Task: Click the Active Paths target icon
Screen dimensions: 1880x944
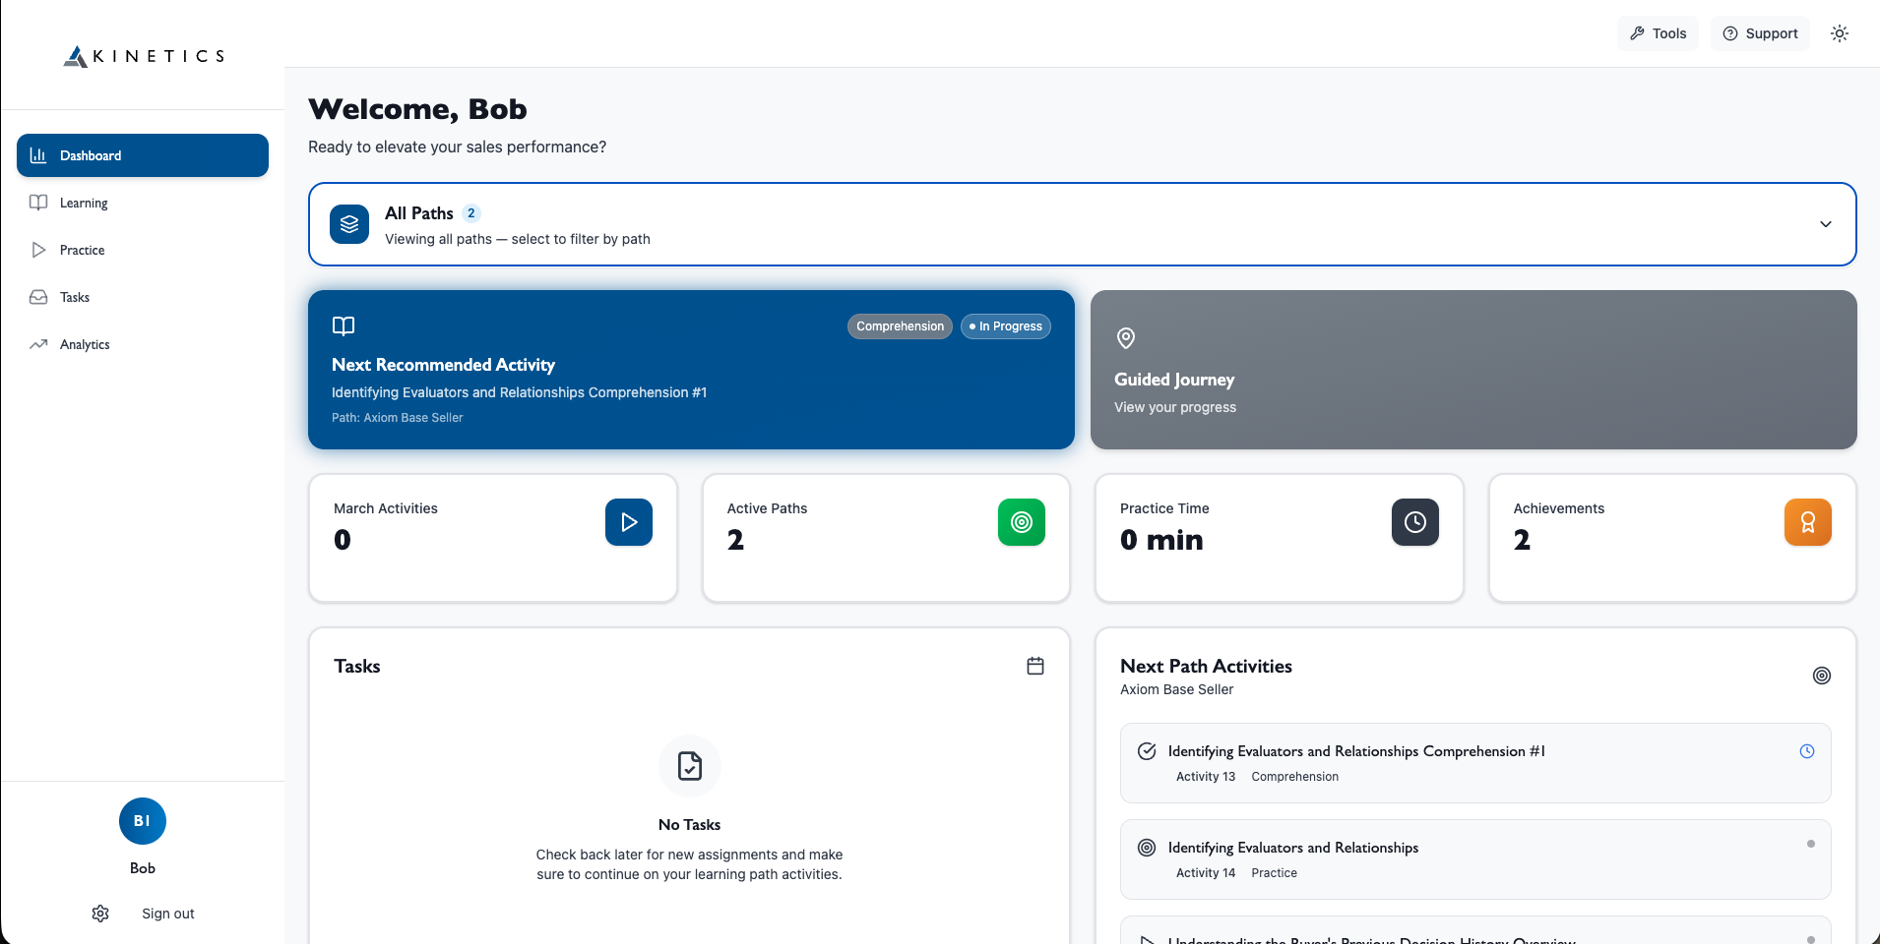Action: click(x=1022, y=522)
